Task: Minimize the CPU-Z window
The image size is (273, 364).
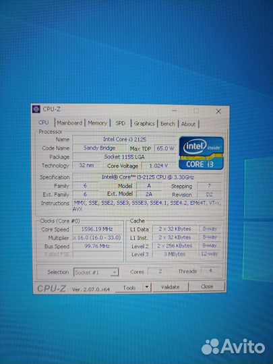Action: point(175,111)
